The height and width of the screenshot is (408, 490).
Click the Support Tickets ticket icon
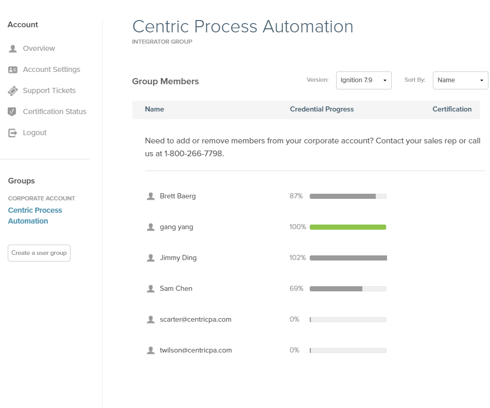tap(13, 91)
